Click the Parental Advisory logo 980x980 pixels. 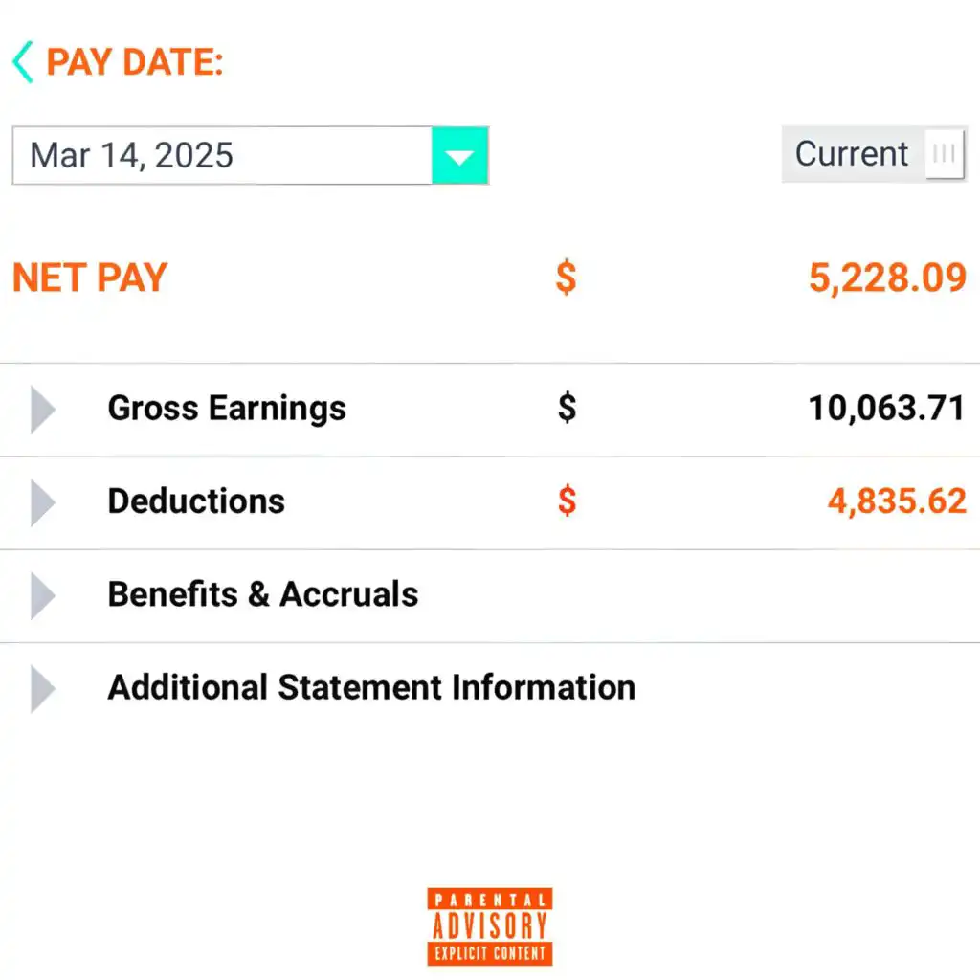tap(490, 926)
